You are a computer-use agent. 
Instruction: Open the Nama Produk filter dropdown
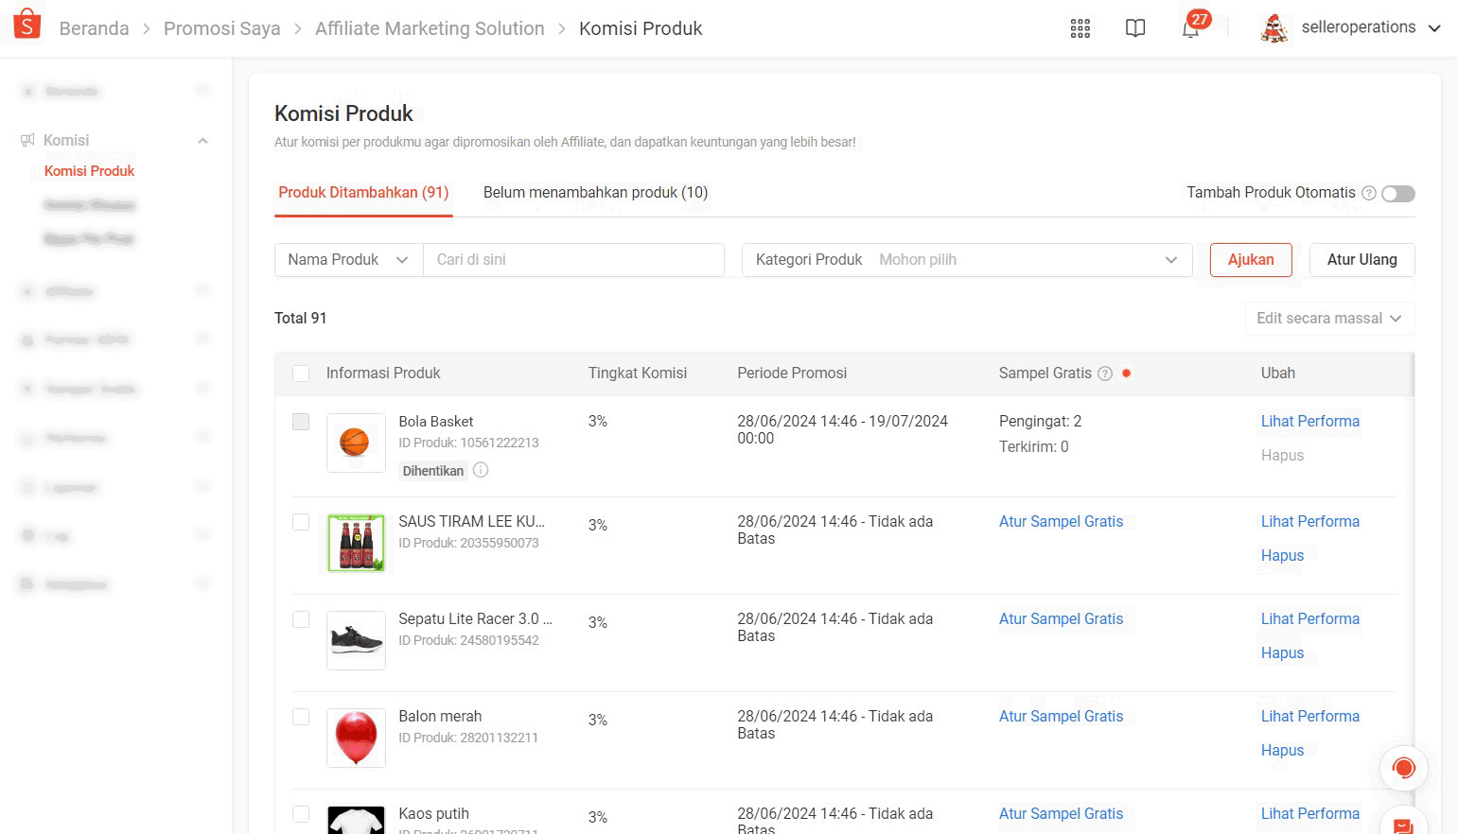pyautogui.click(x=347, y=259)
